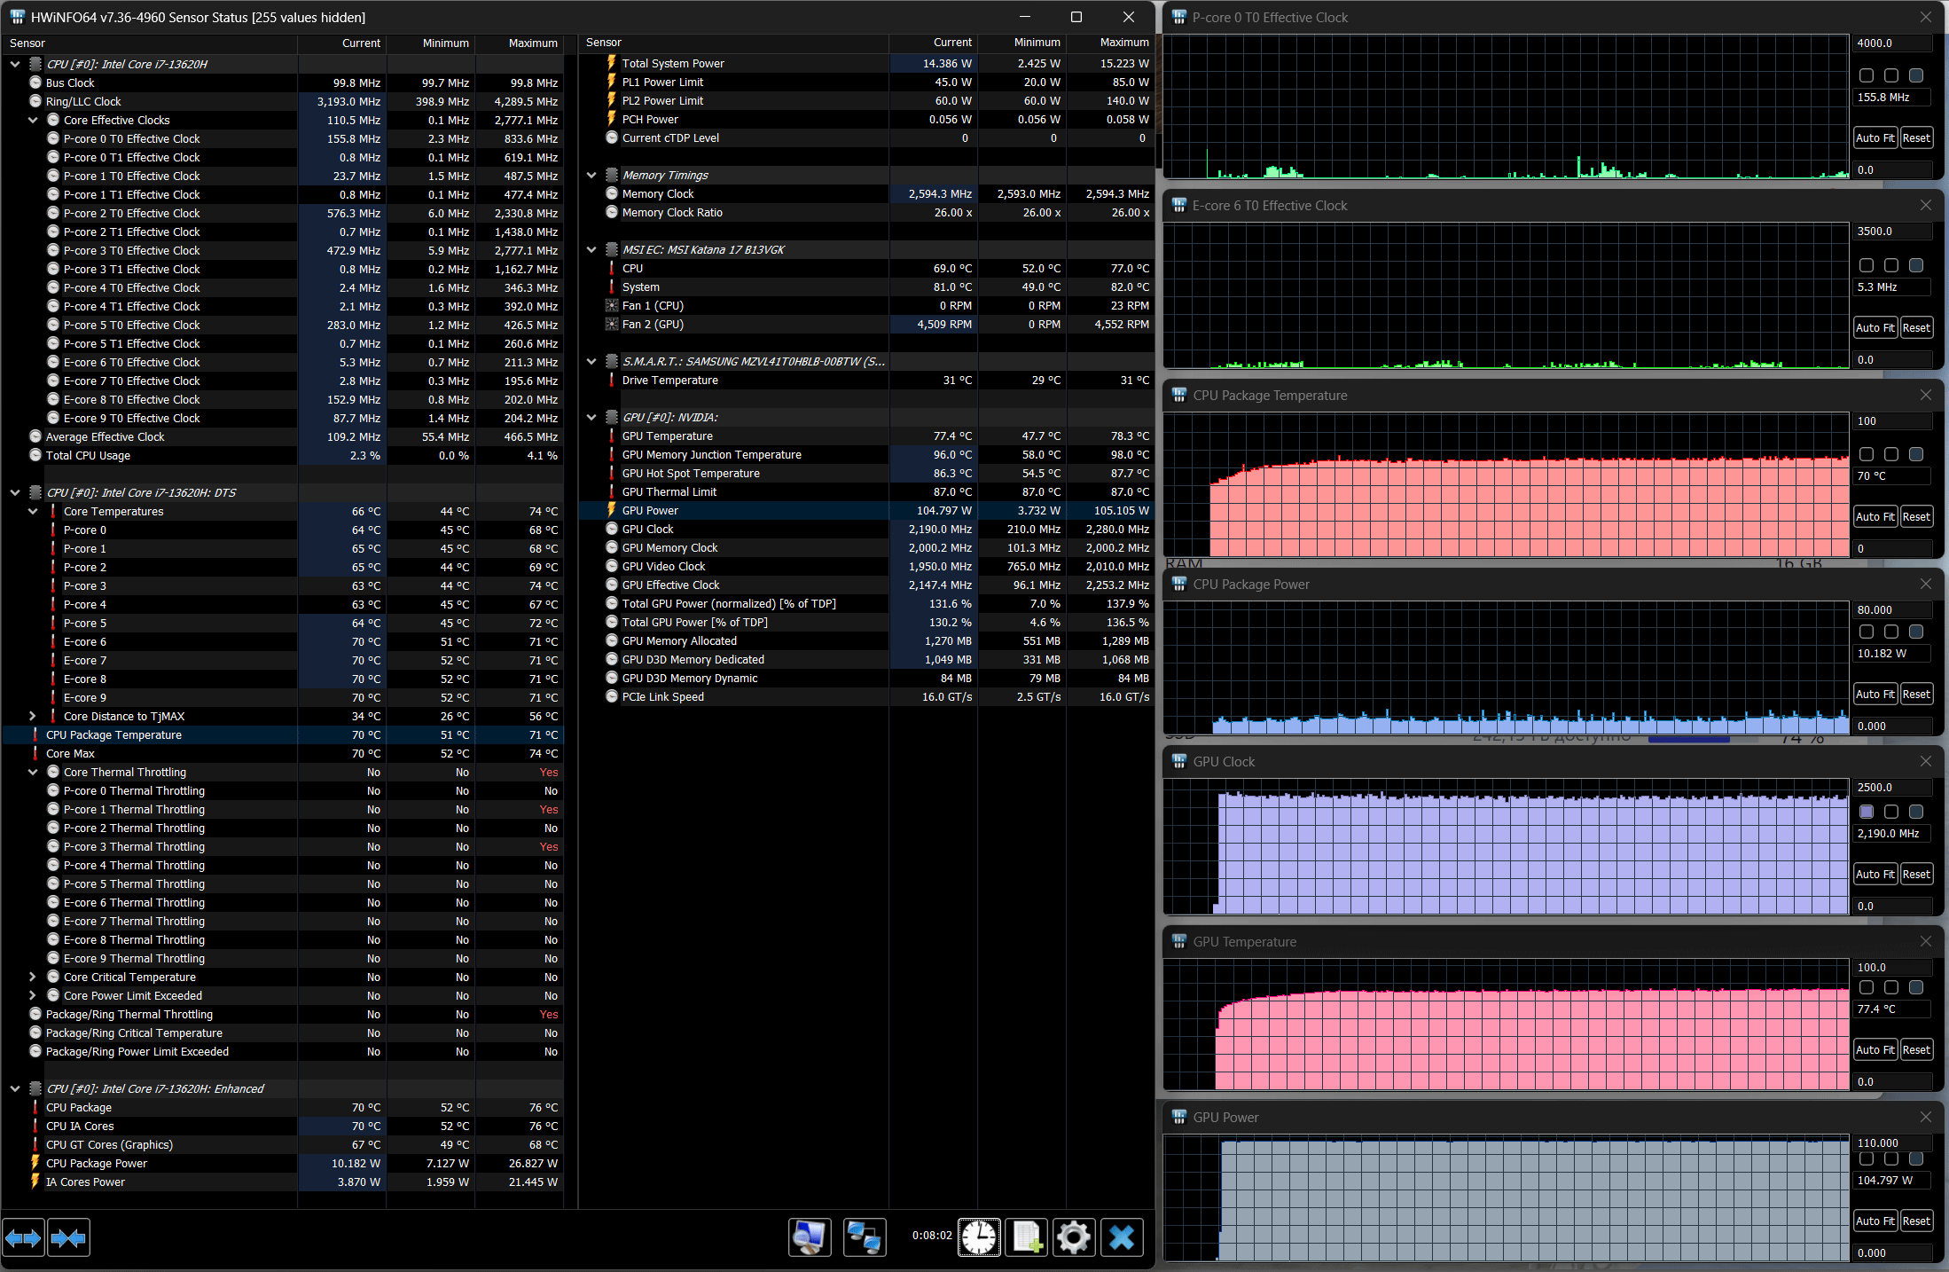Click the expand columns arrows icon
The image size is (1949, 1272).
[x=23, y=1237]
